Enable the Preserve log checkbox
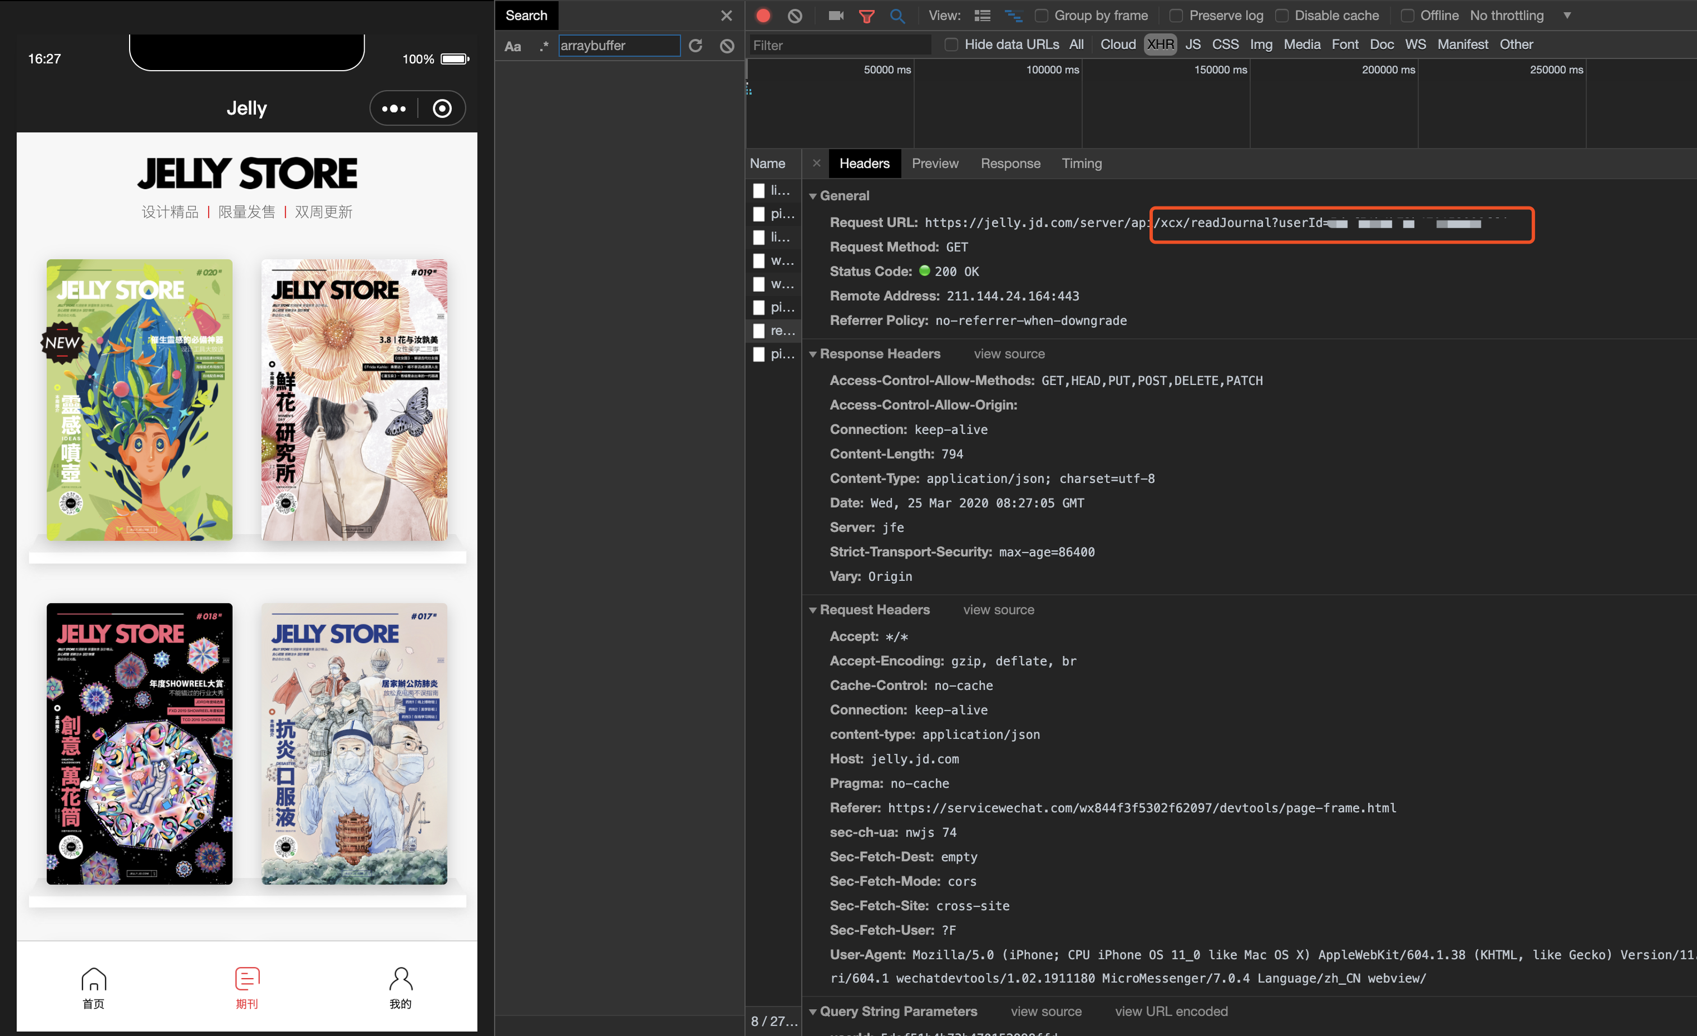Screen dimensions: 1697x1036 pyautogui.click(x=1176, y=15)
